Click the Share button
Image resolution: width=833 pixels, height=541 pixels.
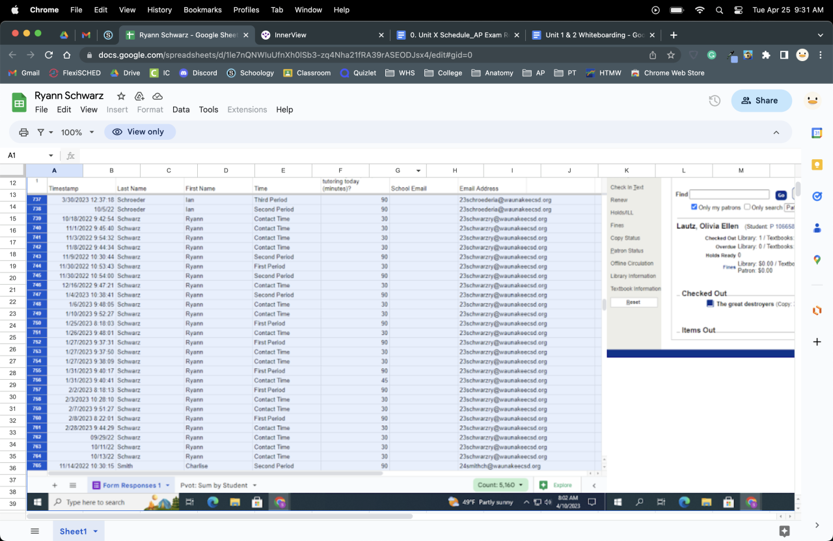click(x=761, y=101)
